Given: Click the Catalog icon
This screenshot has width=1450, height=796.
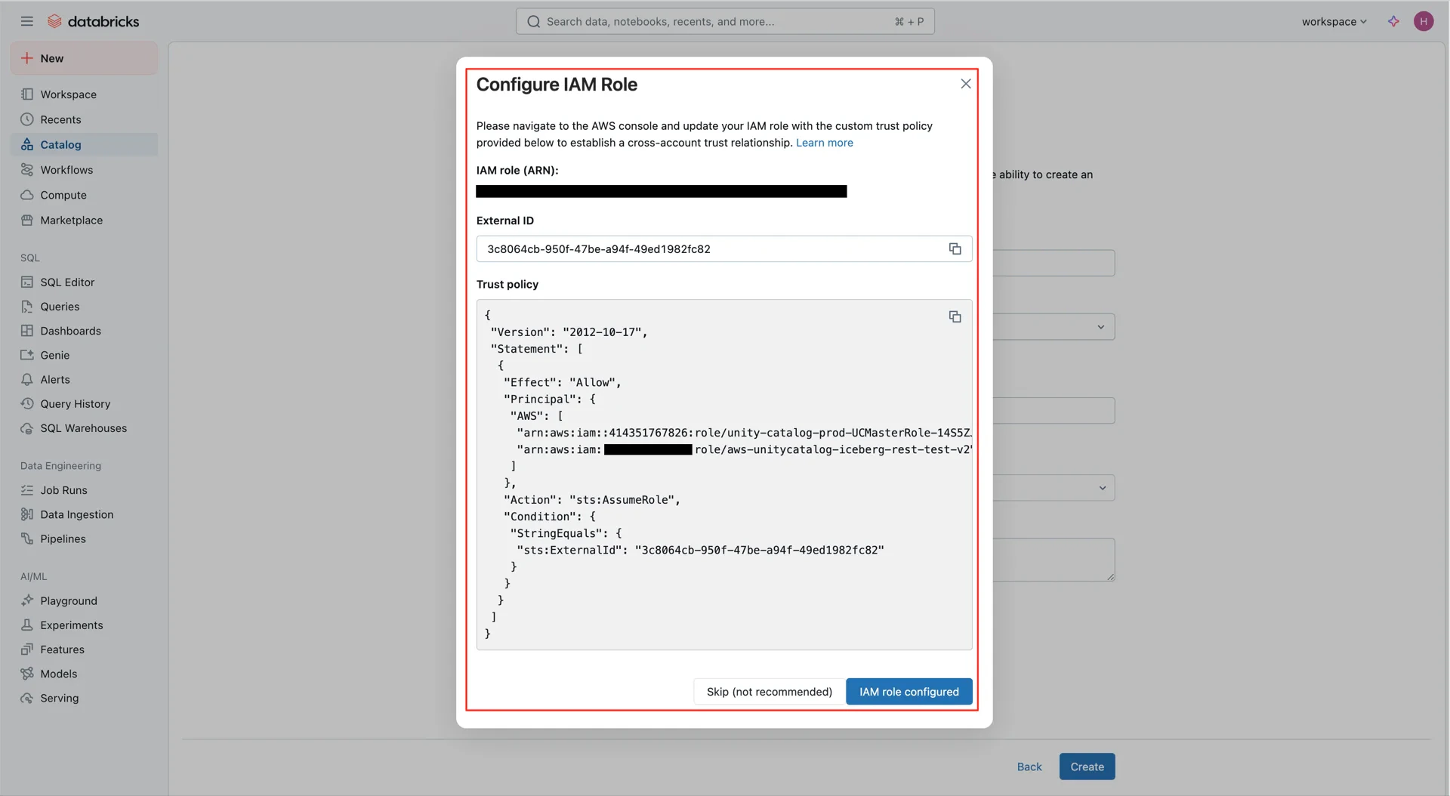Looking at the screenshot, I should point(27,144).
